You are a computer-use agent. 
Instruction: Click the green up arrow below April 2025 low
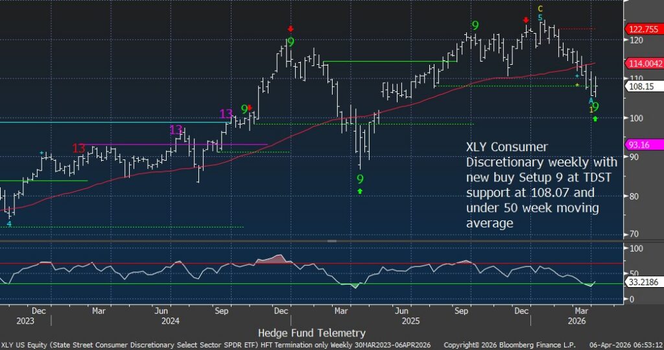[x=361, y=191]
